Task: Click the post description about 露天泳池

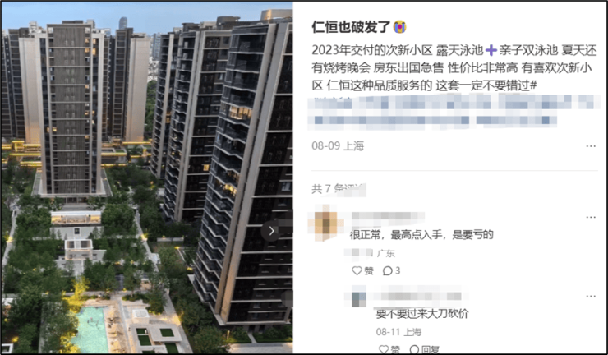Action: coord(454,68)
